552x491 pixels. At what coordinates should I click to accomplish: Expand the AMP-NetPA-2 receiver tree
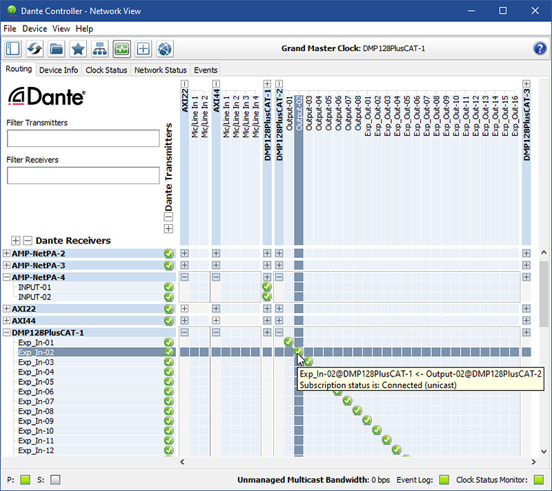6,253
